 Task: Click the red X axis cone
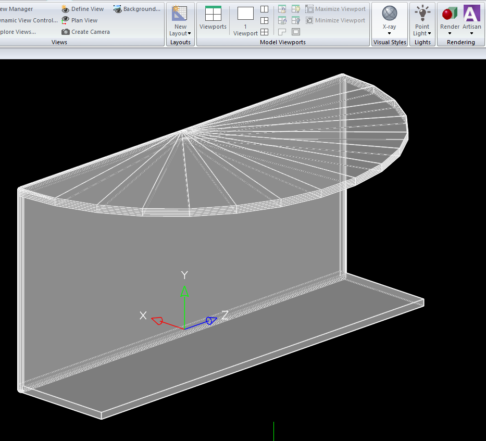[157, 321]
